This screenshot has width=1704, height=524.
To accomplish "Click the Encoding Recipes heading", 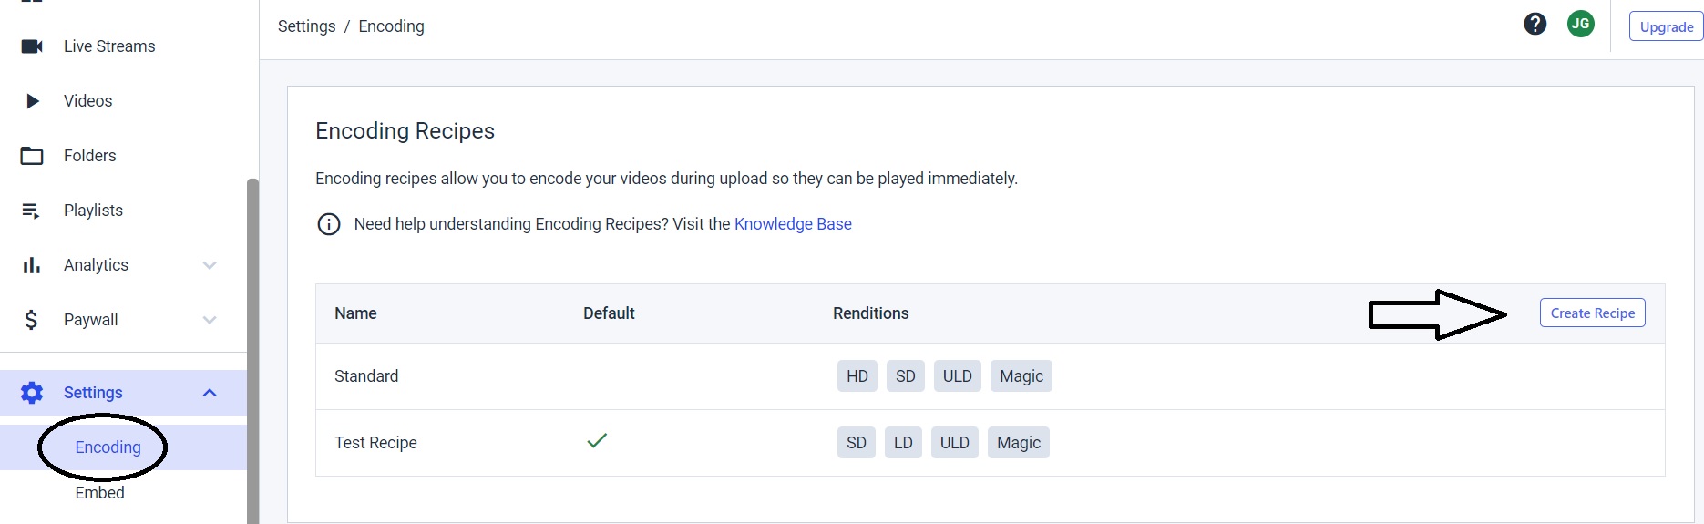I will pyautogui.click(x=405, y=131).
